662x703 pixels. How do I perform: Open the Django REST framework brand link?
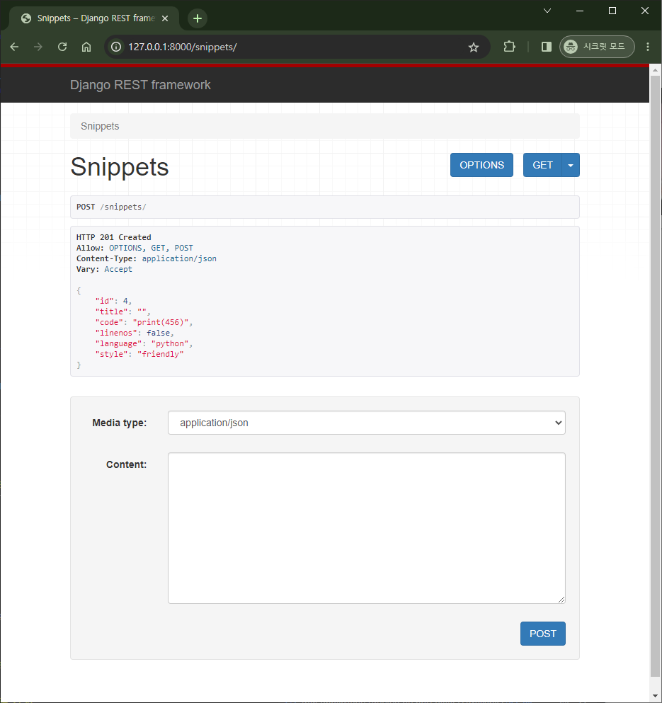(x=140, y=85)
